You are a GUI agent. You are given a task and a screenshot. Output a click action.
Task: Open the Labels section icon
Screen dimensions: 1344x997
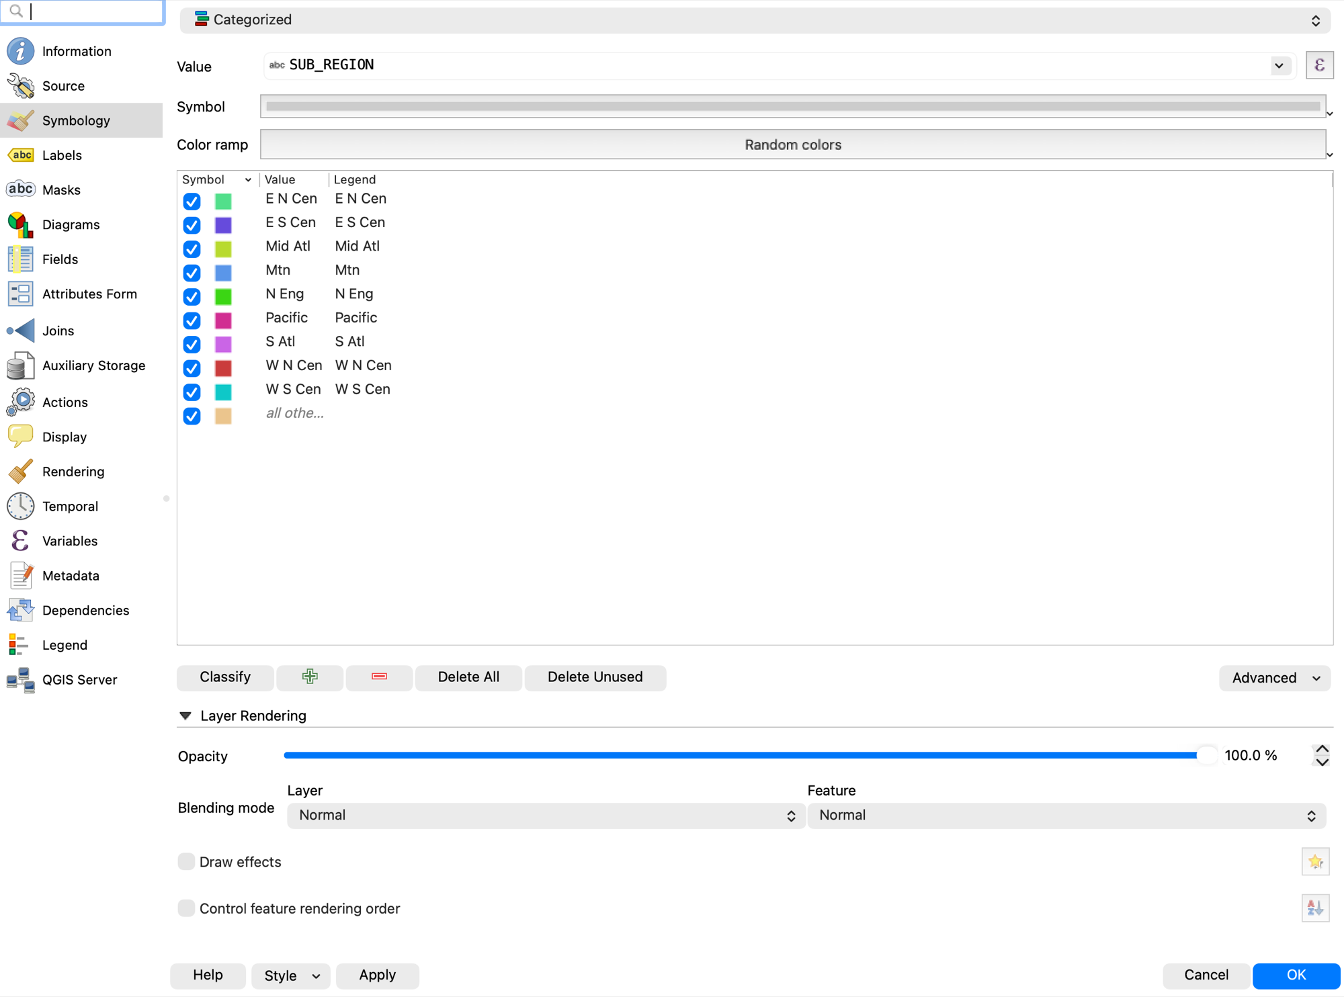(x=20, y=155)
